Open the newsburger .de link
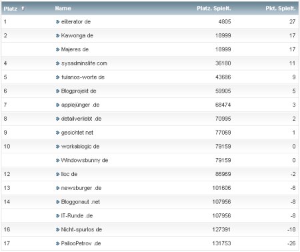The width and height of the screenshot is (300, 252). [x=81, y=188]
